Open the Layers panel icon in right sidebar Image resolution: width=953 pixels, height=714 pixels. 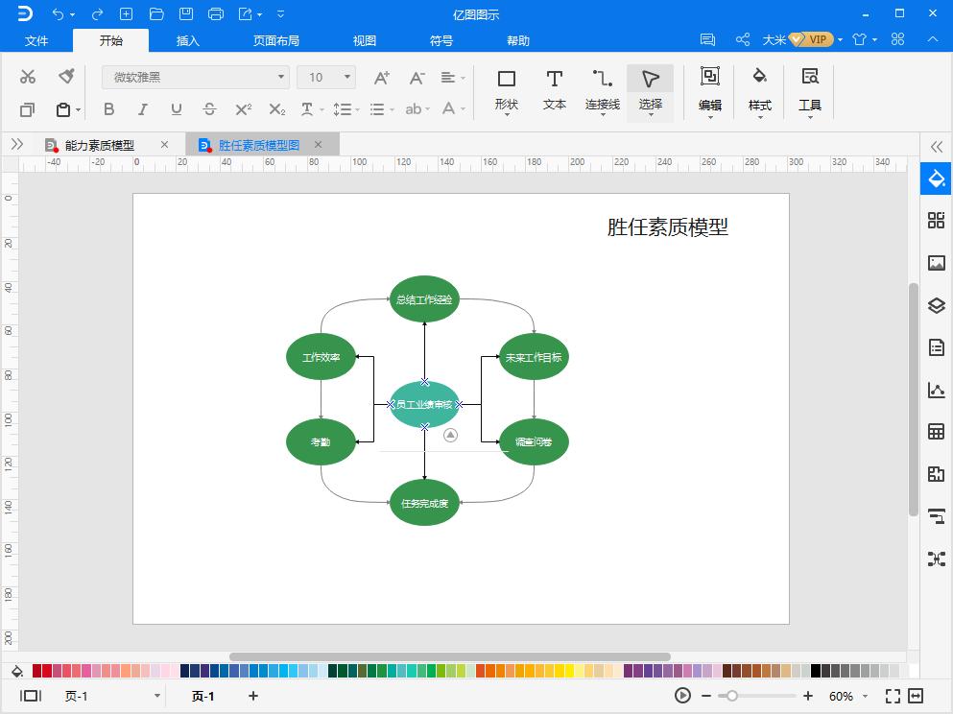(936, 306)
